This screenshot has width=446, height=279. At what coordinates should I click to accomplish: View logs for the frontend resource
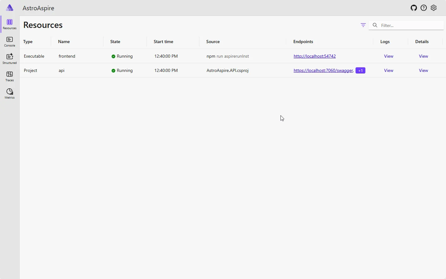point(389,56)
